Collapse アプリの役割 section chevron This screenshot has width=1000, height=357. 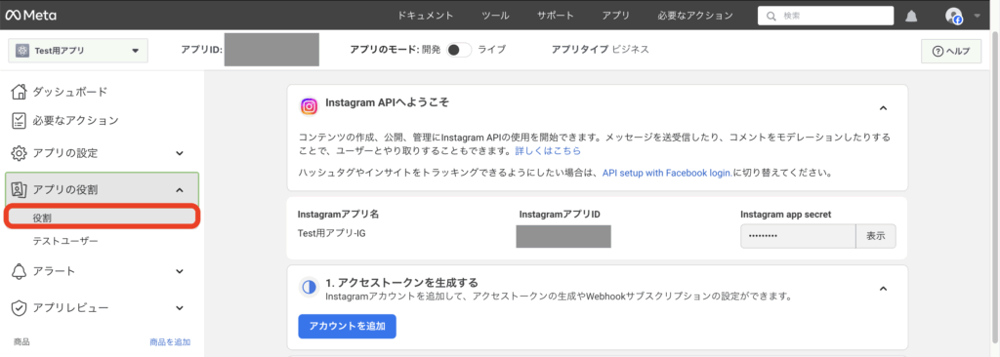[x=180, y=189]
